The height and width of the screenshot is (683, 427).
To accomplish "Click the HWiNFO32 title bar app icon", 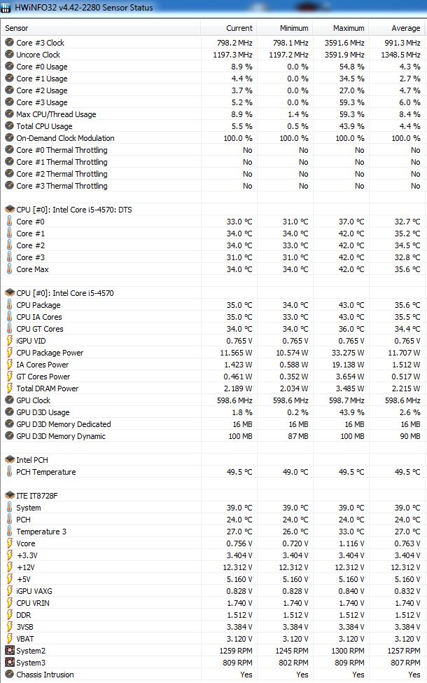I will [x=6, y=7].
